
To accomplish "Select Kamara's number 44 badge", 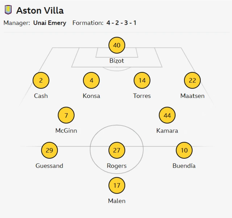I will click(167, 116).
